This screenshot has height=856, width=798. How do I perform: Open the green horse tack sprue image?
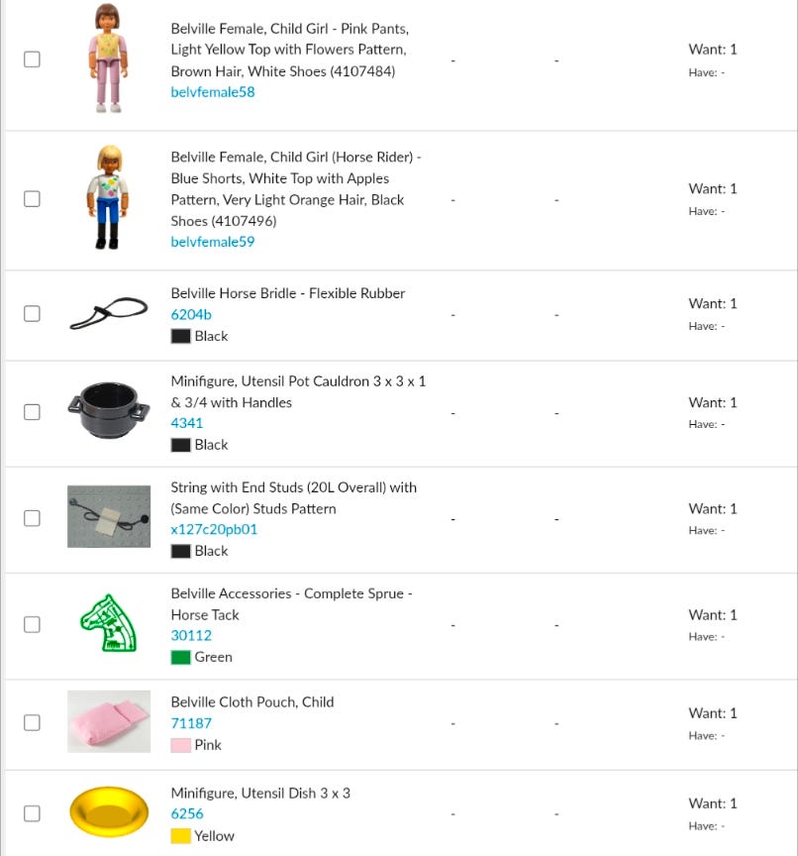108,624
